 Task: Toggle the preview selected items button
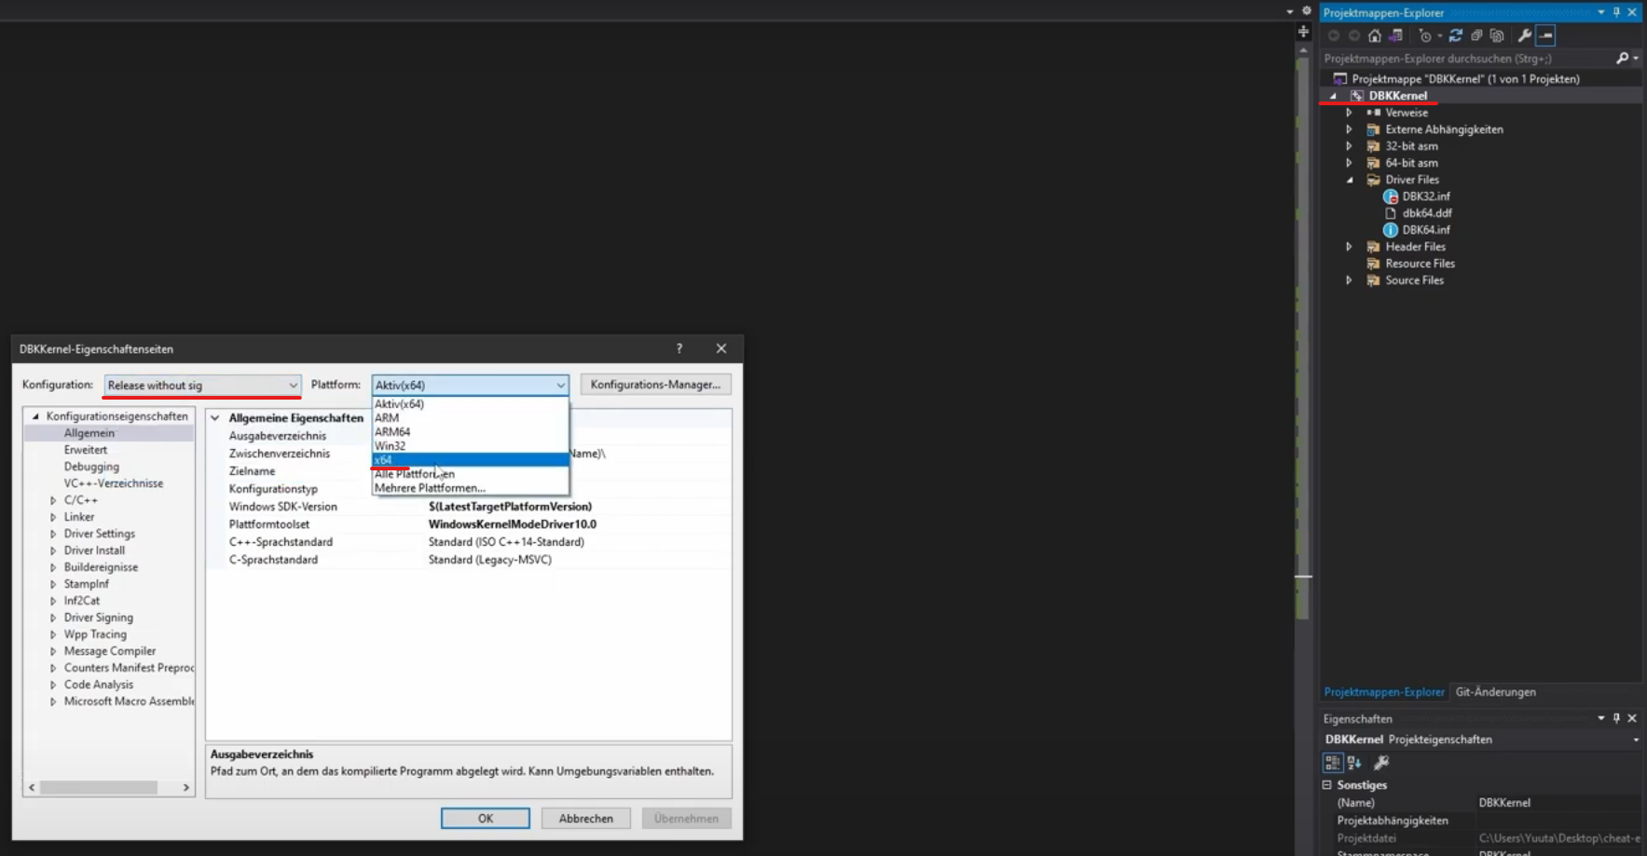click(1546, 35)
